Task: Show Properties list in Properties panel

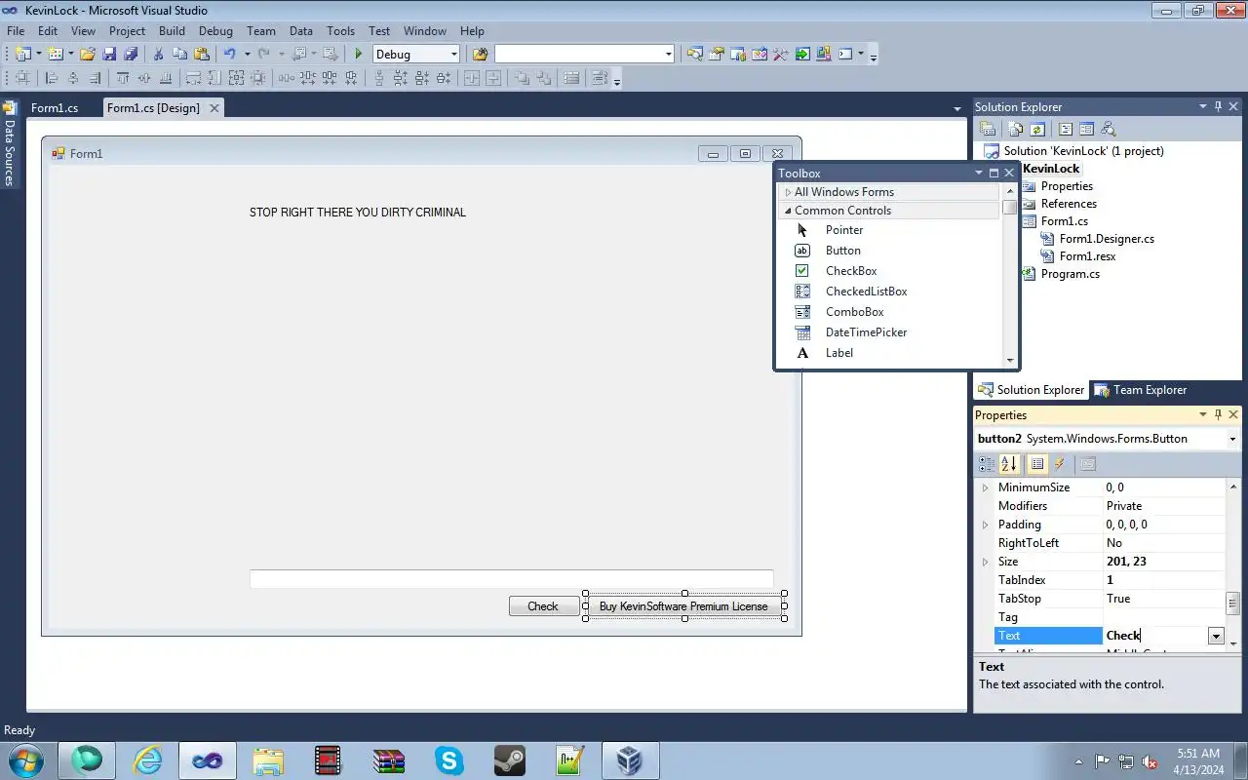Action: (1037, 464)
